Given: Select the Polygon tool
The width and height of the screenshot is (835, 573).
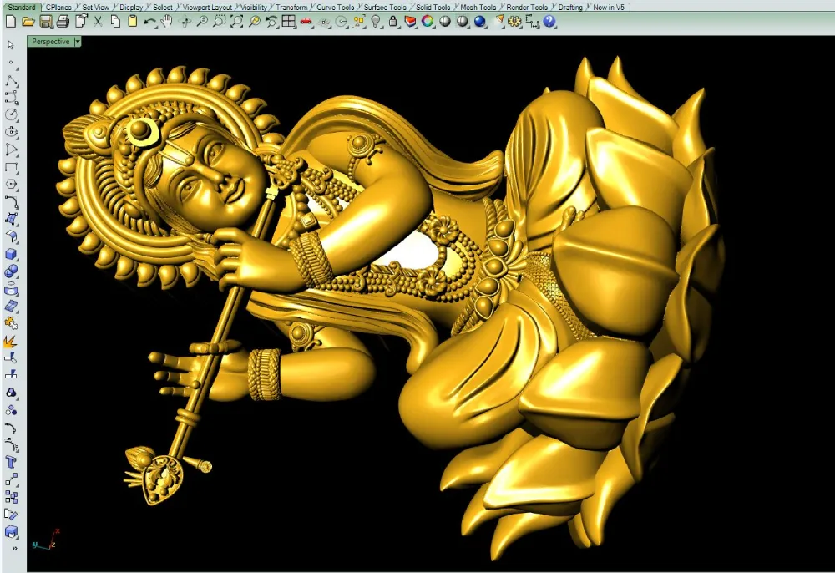Looking at the screenshot, I should click(x=11, y=185).
